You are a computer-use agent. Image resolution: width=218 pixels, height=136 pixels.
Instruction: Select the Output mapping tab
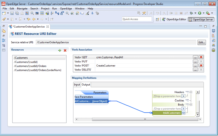click(x=86, y=85)
